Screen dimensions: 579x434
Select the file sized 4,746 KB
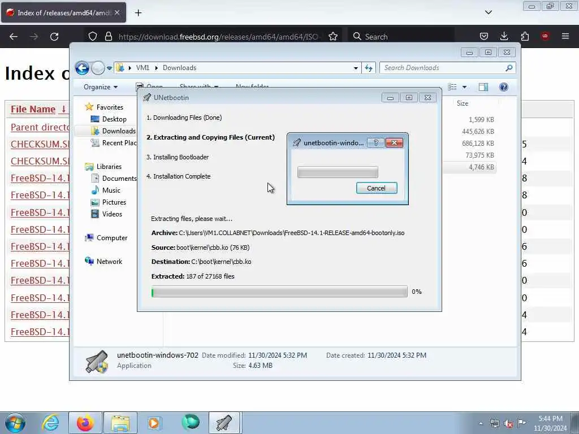[x=481, y=167]
